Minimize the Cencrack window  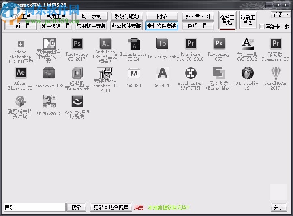click(269, 5)
